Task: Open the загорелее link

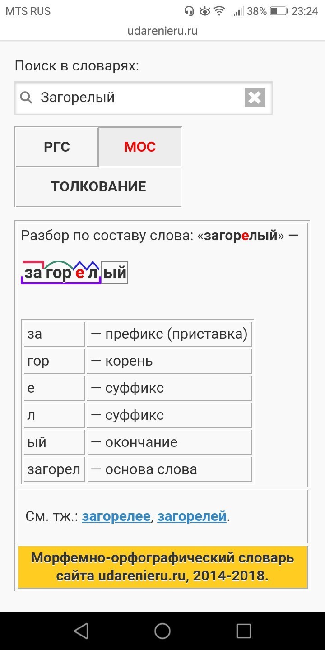Action: [116, 516]
